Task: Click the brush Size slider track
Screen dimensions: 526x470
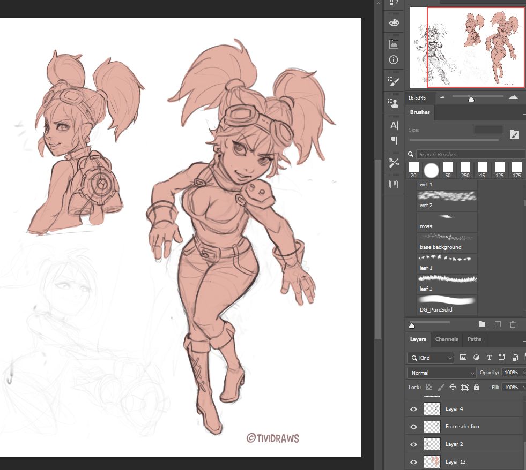Action: [454, 140]
